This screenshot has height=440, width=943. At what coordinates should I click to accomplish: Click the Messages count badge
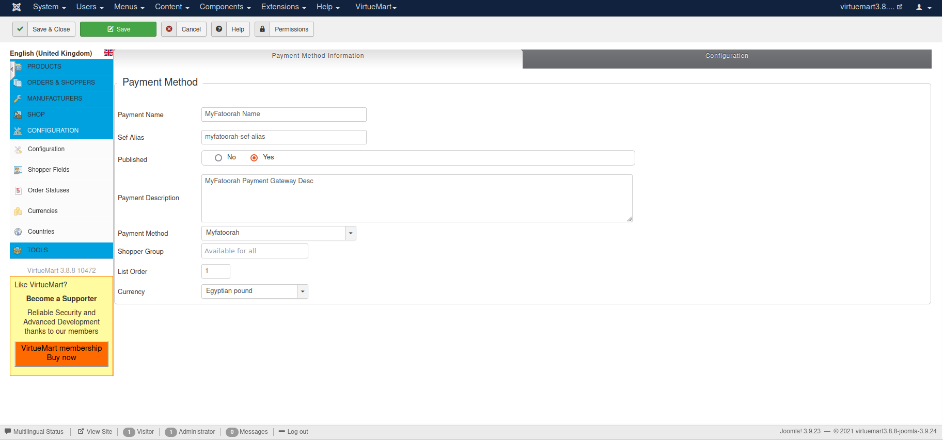pyautogui.click(x=232, y=432)
